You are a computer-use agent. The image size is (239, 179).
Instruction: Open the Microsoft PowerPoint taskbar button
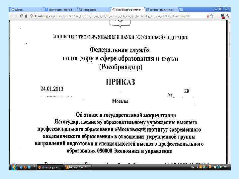pyautogui.click(x=77, y=167)
